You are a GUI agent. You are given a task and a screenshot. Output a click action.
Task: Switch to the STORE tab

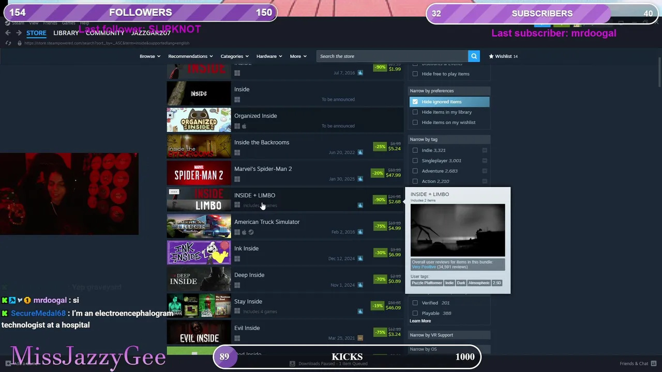[36, 33]
